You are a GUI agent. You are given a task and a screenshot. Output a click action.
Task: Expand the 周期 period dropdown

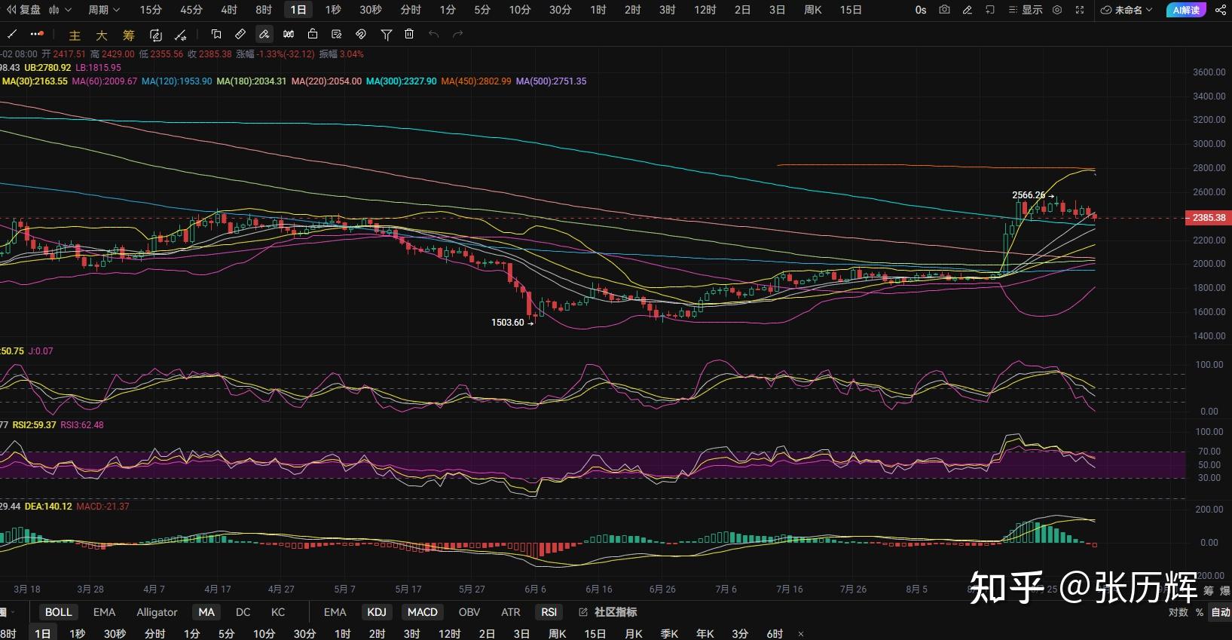103,10
